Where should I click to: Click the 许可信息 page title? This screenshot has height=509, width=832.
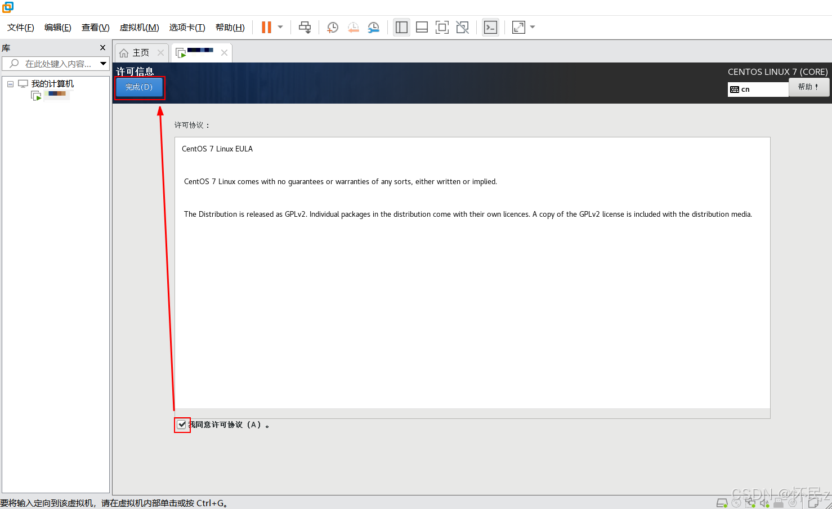135,71
